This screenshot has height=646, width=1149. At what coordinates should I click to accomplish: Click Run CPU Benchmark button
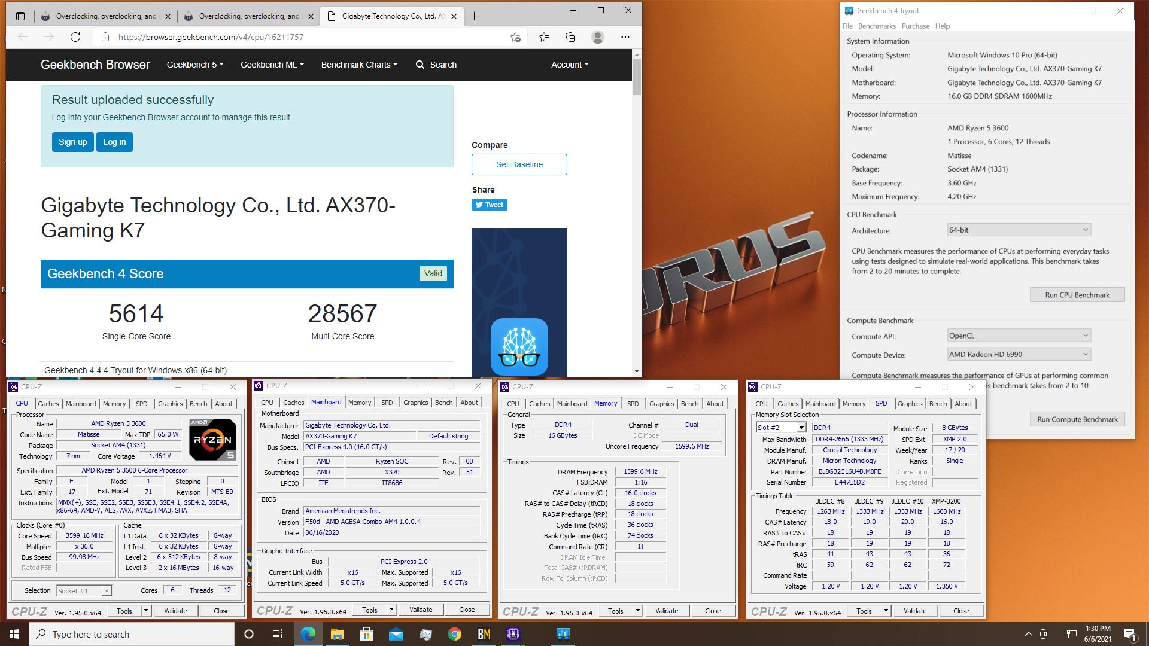[1077, 295]
